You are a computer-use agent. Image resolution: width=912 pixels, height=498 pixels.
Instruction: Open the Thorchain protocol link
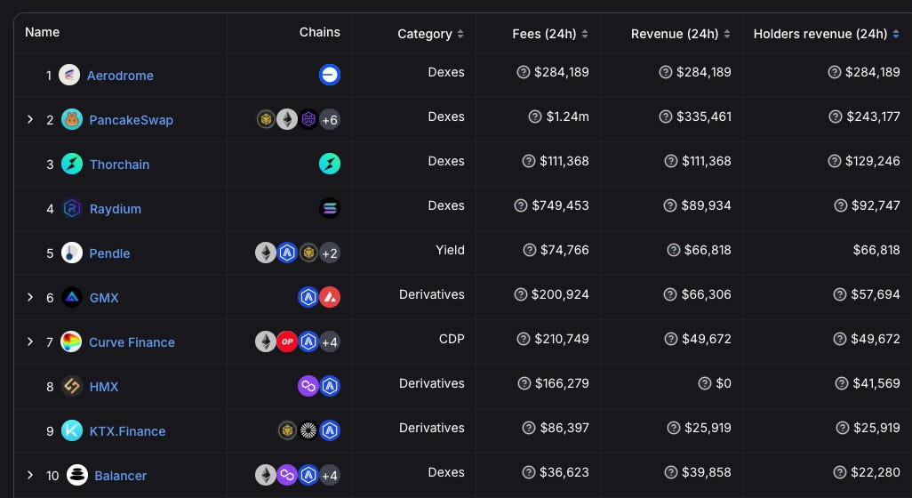(x=120, y=164)
